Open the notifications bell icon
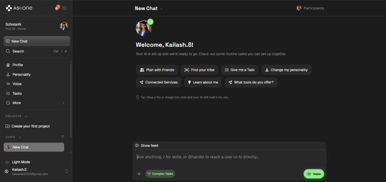The width and height of the screenshot is (386, 182). (57, 8)
